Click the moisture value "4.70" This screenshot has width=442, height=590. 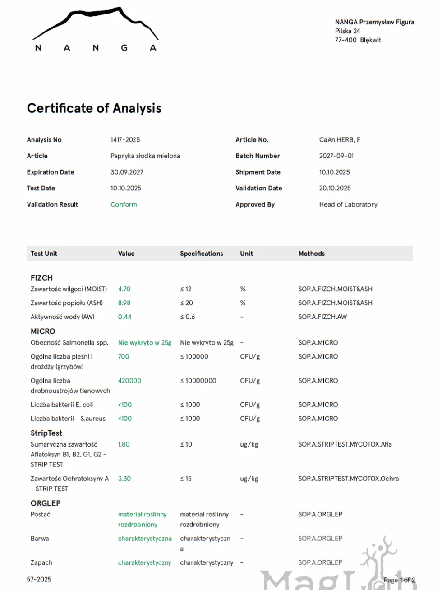click(x=124, y=289)
